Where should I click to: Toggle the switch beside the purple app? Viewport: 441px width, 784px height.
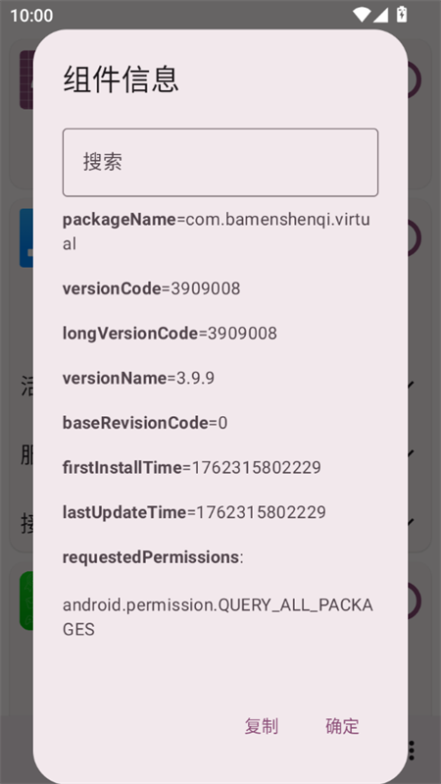(415, 79)
